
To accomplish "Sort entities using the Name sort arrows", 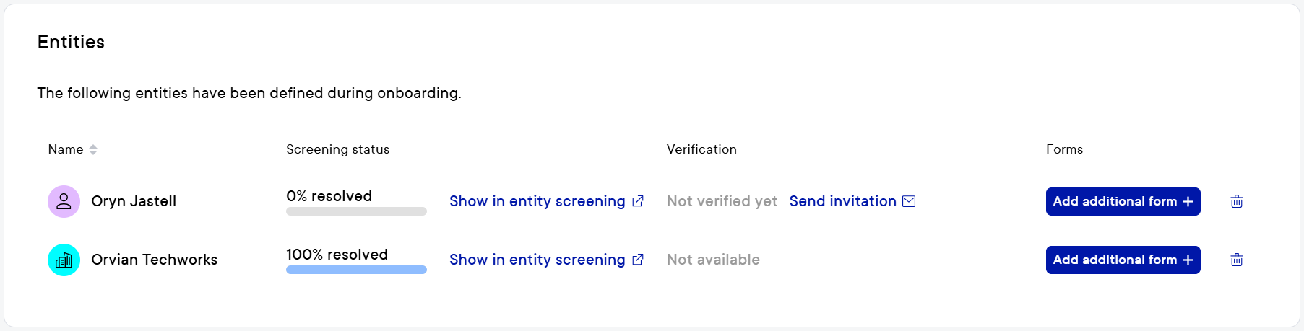I will [x=93, y=149].
